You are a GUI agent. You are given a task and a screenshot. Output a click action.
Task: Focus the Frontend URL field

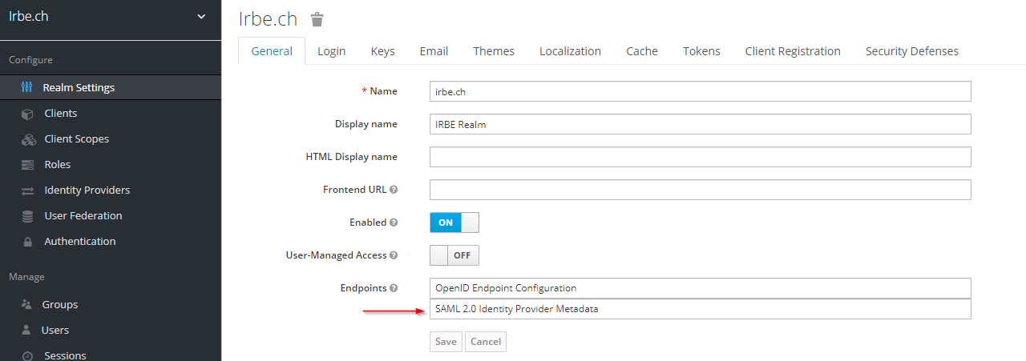pyautogui.click(x=700, y=190)
